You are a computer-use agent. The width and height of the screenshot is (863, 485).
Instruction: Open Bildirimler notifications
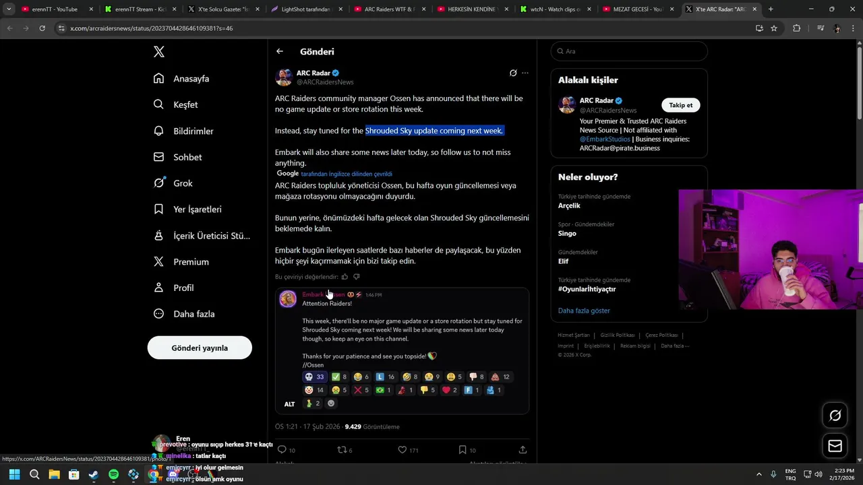(x=183, y=131)
